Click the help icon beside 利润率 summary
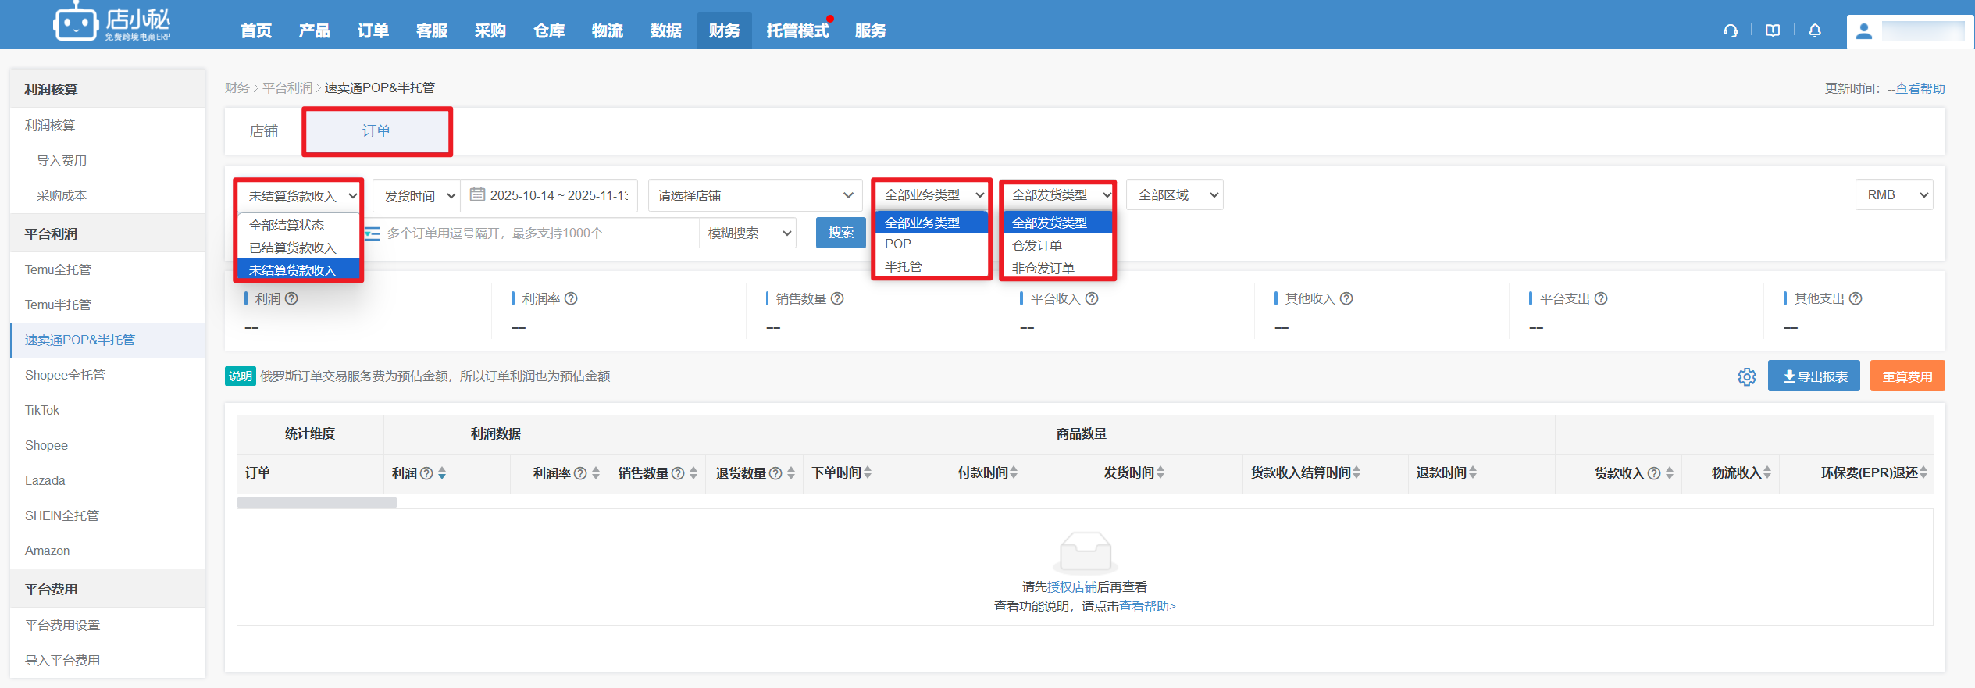 click(571, 298)
